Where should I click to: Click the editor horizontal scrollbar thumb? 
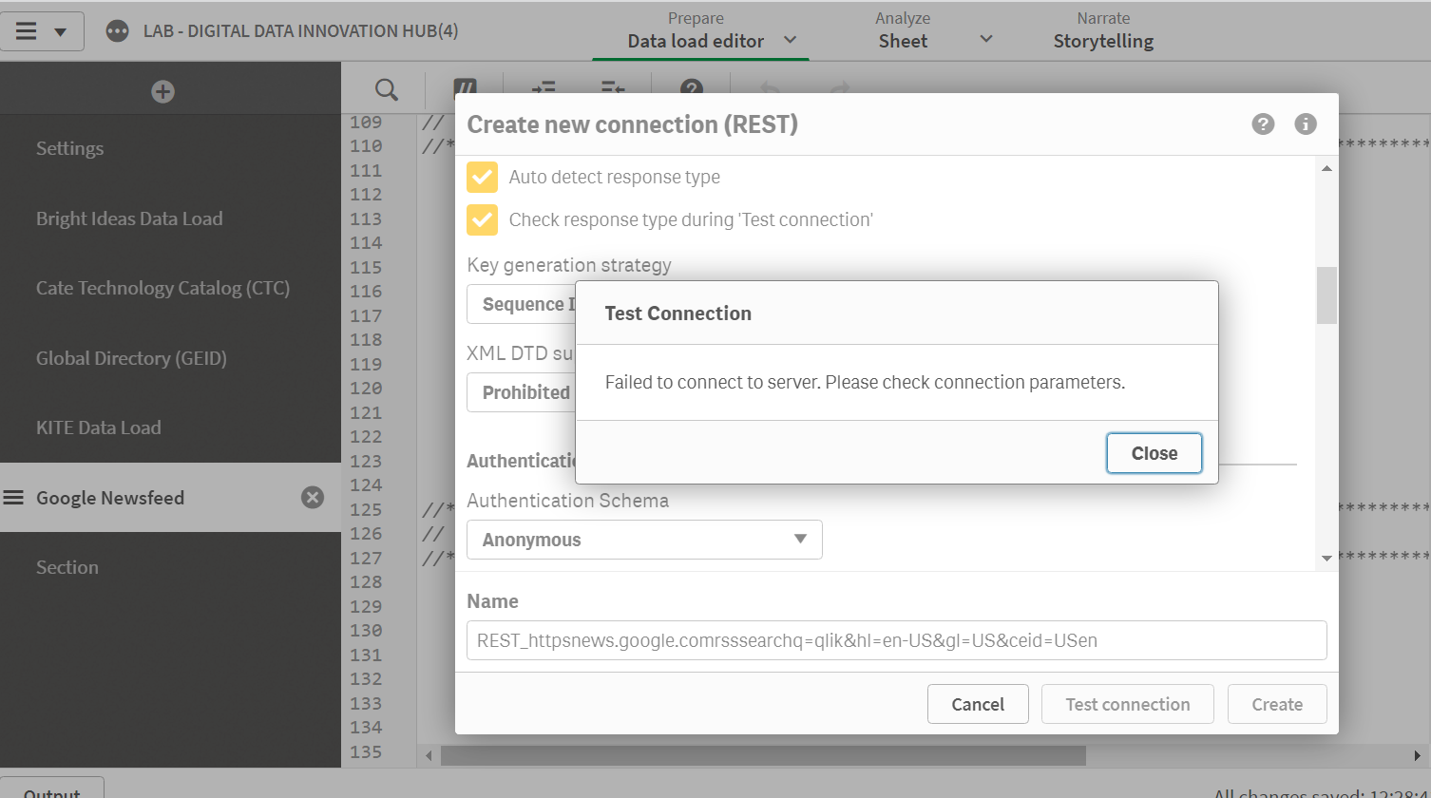763,755
